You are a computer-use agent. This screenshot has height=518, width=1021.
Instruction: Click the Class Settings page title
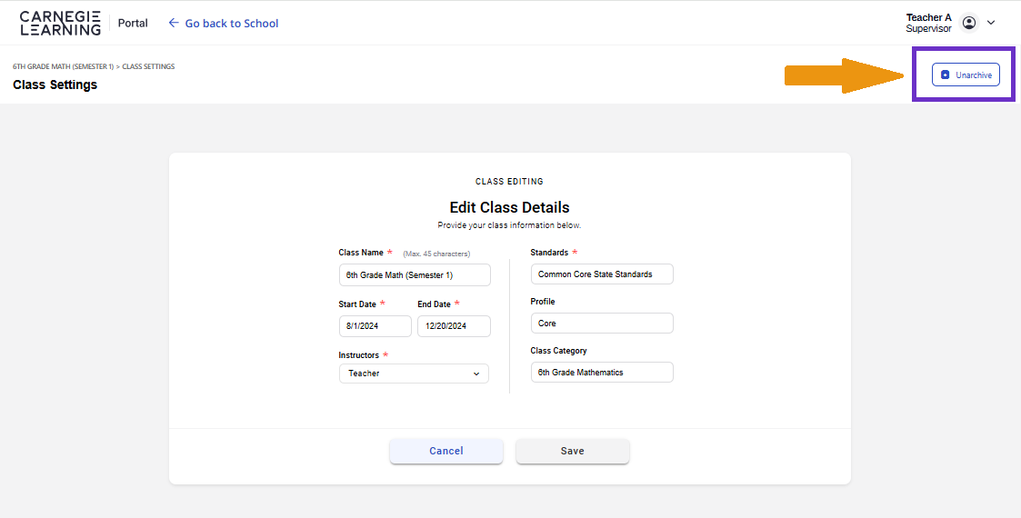pyautogui.click(x=55, y=85)
